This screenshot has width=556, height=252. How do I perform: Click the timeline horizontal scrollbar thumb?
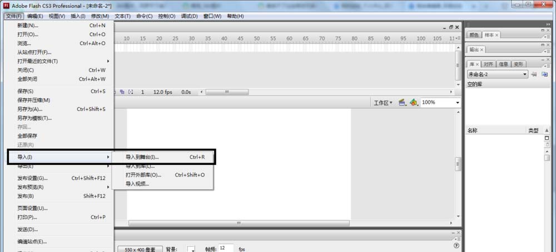pos(227,92)
